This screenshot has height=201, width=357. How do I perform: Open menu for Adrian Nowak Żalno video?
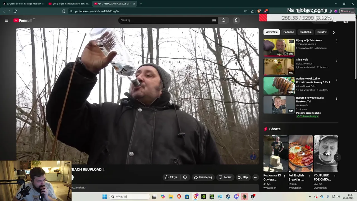(337, 79)
